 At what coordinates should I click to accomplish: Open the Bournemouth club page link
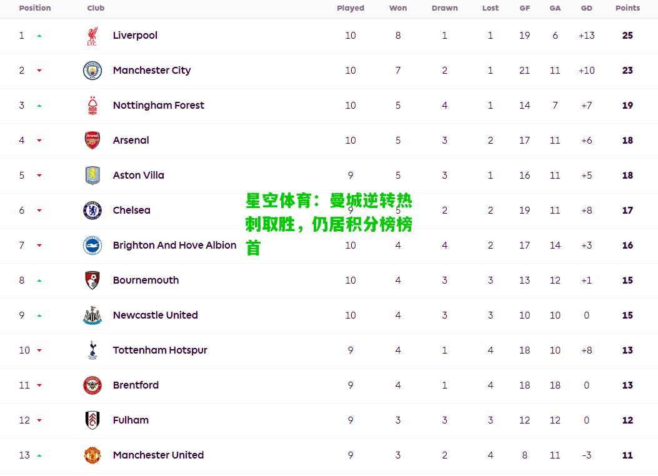146,280
